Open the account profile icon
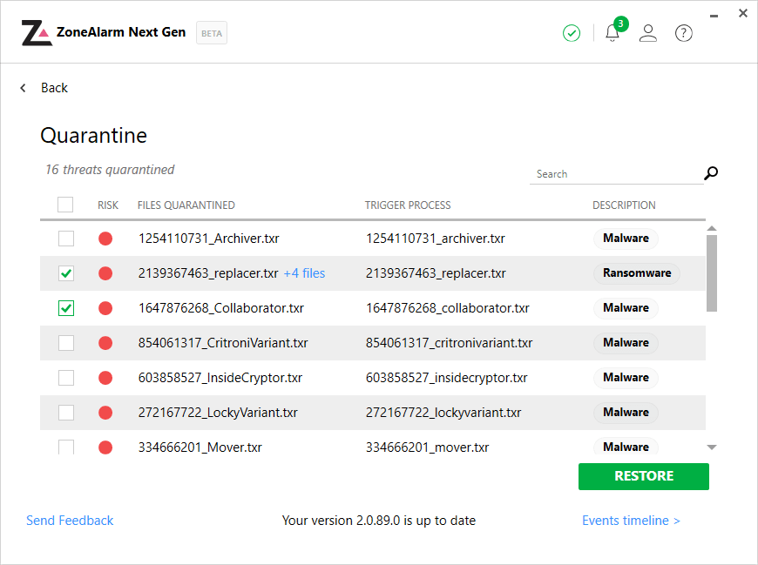The height and width of the screenshot is (565, 758). [x=648, y=33]
